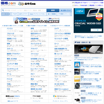Open the お中元特集 gift banner icon
This screenshot has height=104, width=104.
point(21,4)
